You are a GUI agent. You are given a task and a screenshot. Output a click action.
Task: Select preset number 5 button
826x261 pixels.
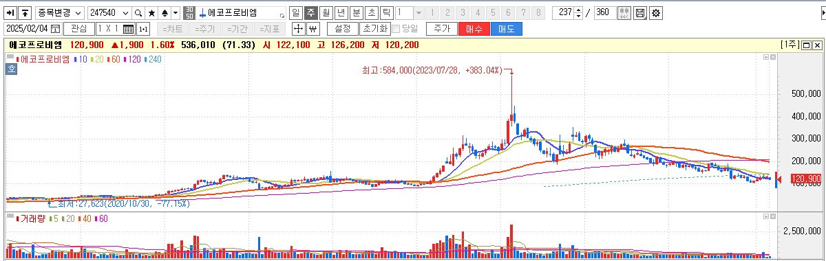(493, 13)
